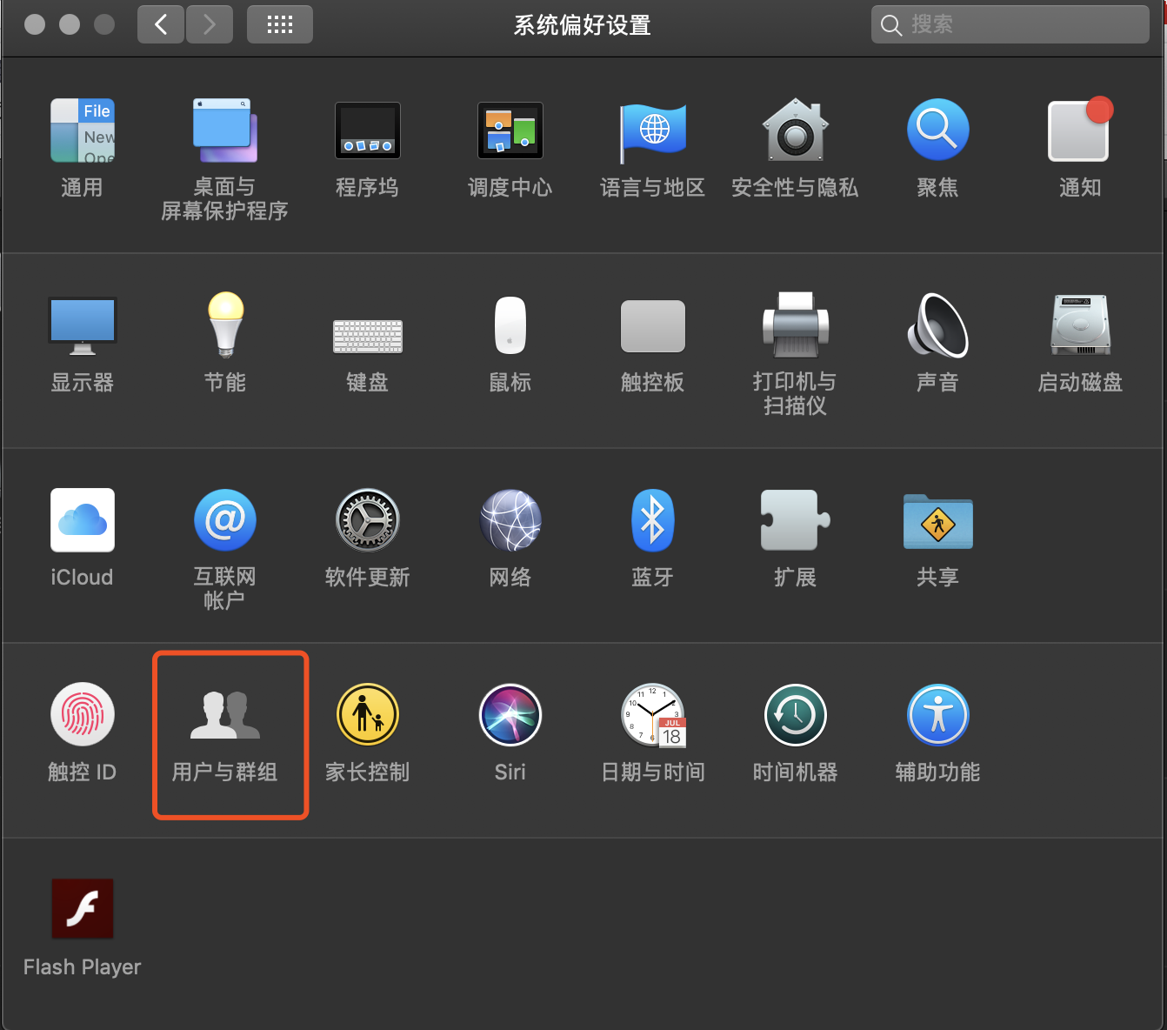Open 显示器 settings
The height and width of the screenshot is (1030, 1167).
(x=82, y=339)
